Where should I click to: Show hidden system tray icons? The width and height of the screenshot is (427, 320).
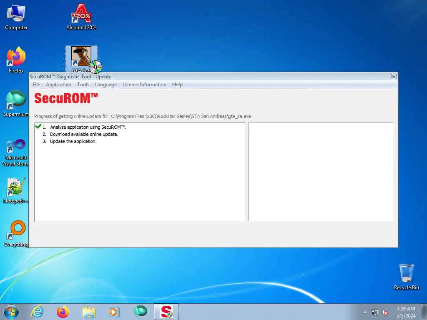point(364,312)
